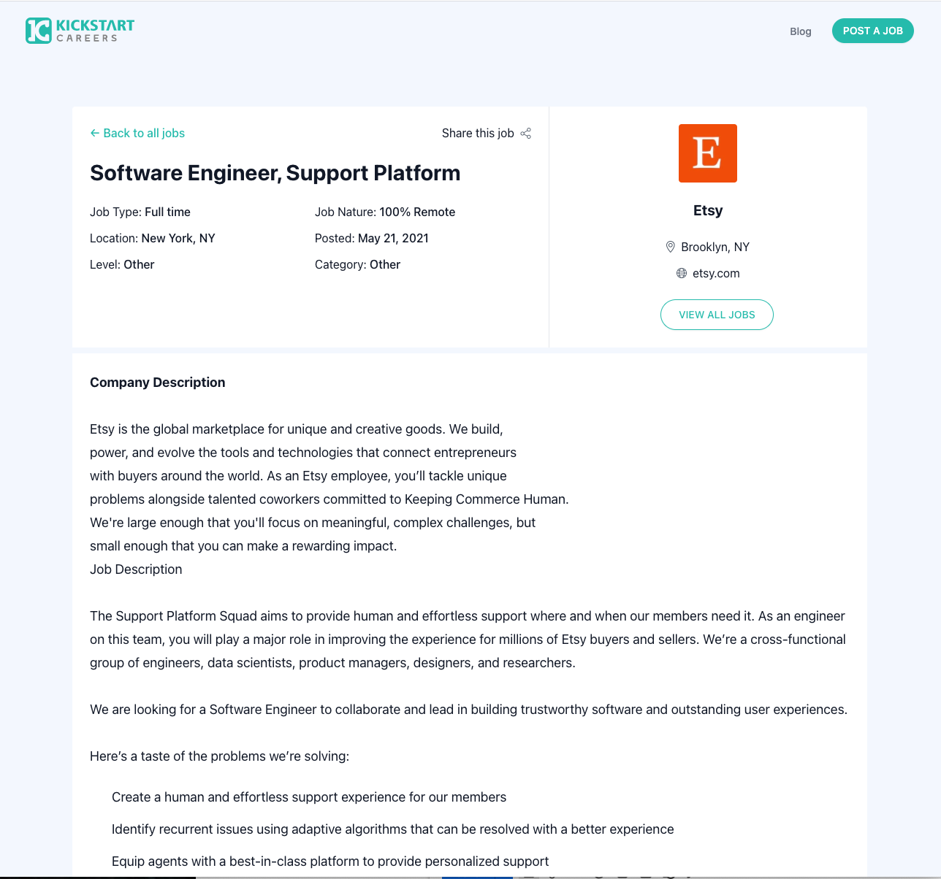Screen dimensions: 941x879
Task: Click the Job Nature 100% Remote value
Action: click(x=417, y=212)
